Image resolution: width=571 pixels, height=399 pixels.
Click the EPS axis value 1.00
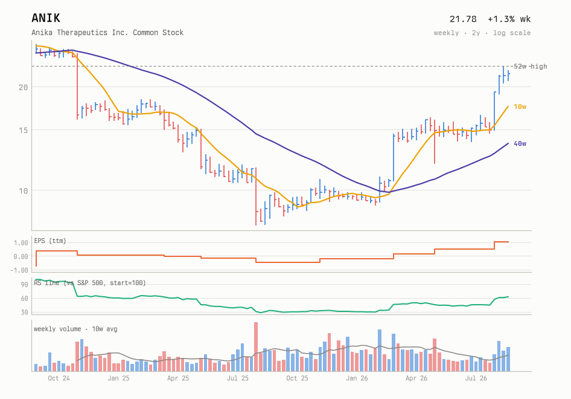point(21,243)
